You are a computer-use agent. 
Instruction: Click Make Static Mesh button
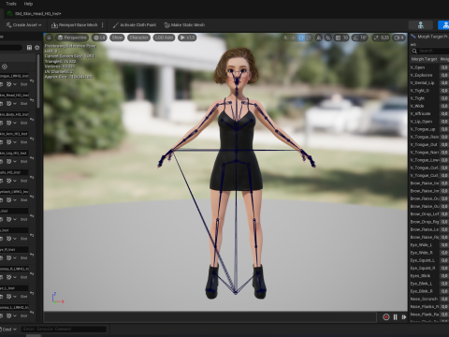pyautogui.click(x=184, y=25)
